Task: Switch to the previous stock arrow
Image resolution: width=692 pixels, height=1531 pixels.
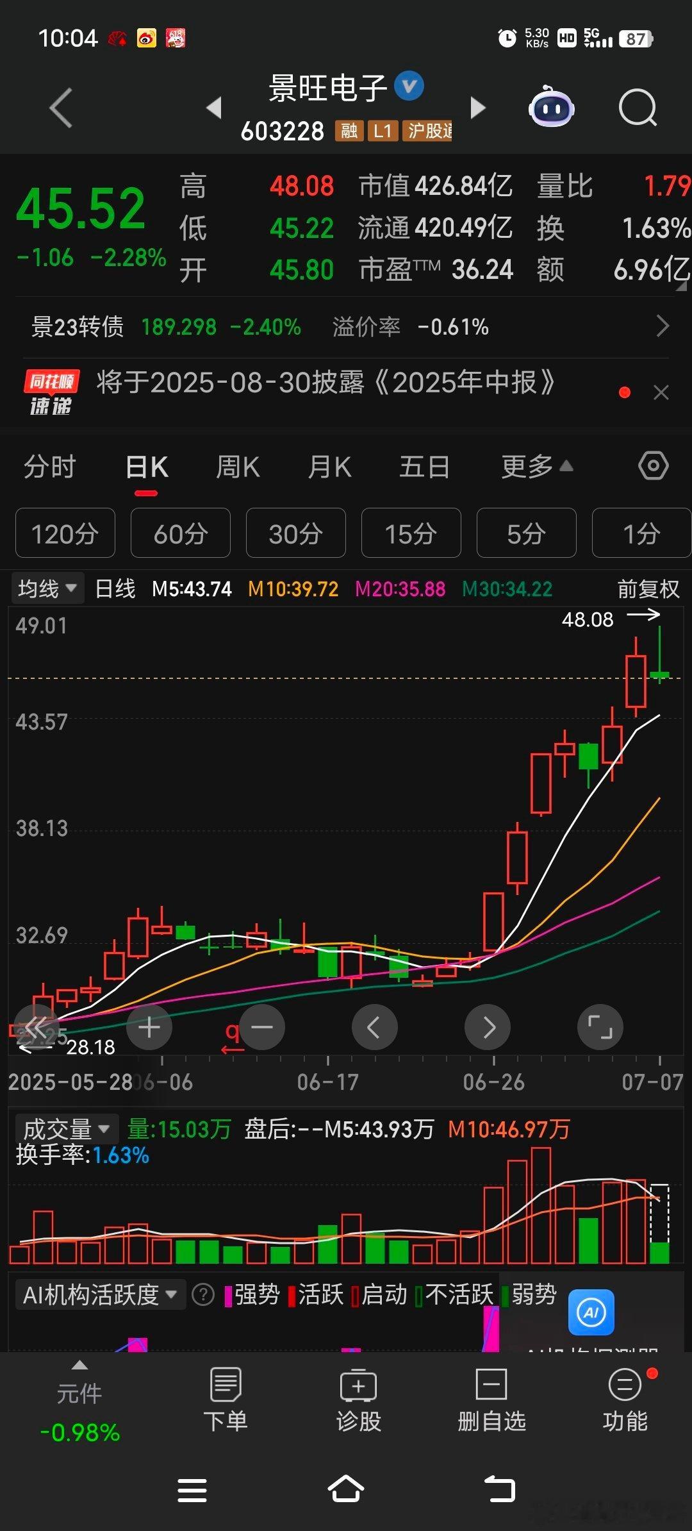Action: pos(215,107)
